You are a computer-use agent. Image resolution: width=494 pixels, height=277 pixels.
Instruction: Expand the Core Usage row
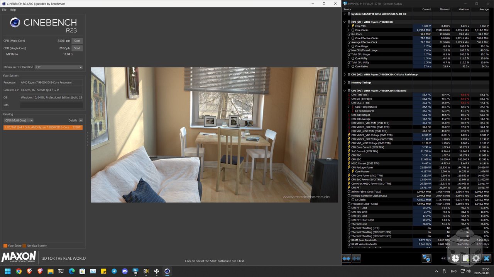[348, 46]
